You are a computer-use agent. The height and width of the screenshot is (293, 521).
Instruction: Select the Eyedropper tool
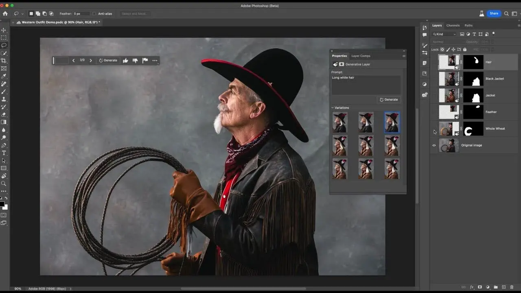[x=4, y=77]
